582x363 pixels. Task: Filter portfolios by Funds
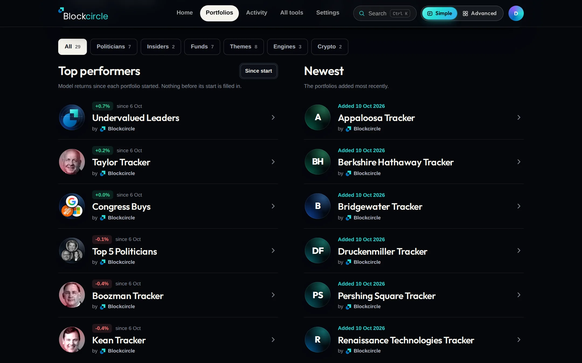tap(202, 47)
